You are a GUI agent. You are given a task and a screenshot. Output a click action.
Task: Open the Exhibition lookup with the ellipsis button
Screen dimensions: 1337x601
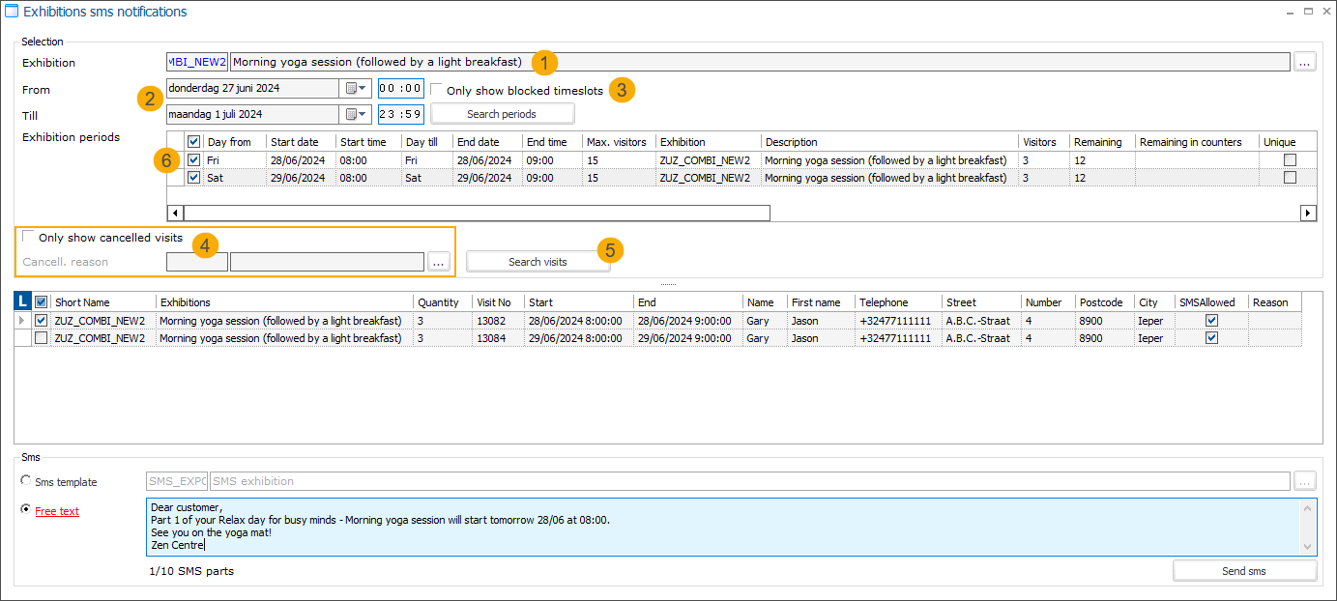tap(1304, 61)
